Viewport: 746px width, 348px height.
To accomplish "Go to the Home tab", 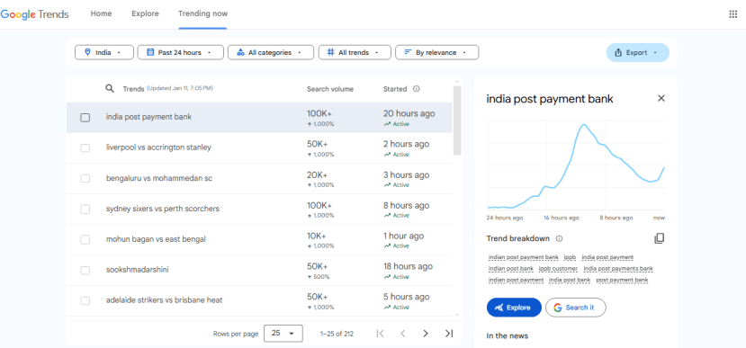I will [102, 13].
